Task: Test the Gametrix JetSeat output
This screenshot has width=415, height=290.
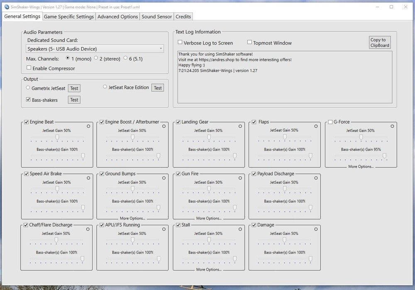Action: click(x=74, y=88)
